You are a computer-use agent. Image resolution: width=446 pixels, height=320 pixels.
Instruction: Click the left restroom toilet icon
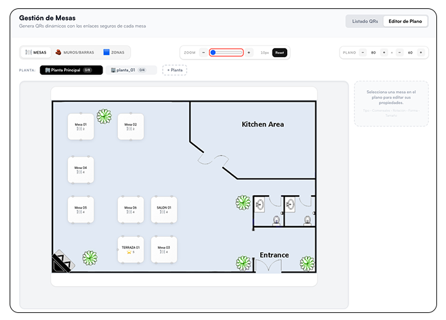(276, 220)
